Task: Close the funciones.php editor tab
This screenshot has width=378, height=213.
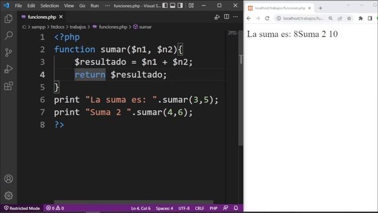Action: pos(61,17)
